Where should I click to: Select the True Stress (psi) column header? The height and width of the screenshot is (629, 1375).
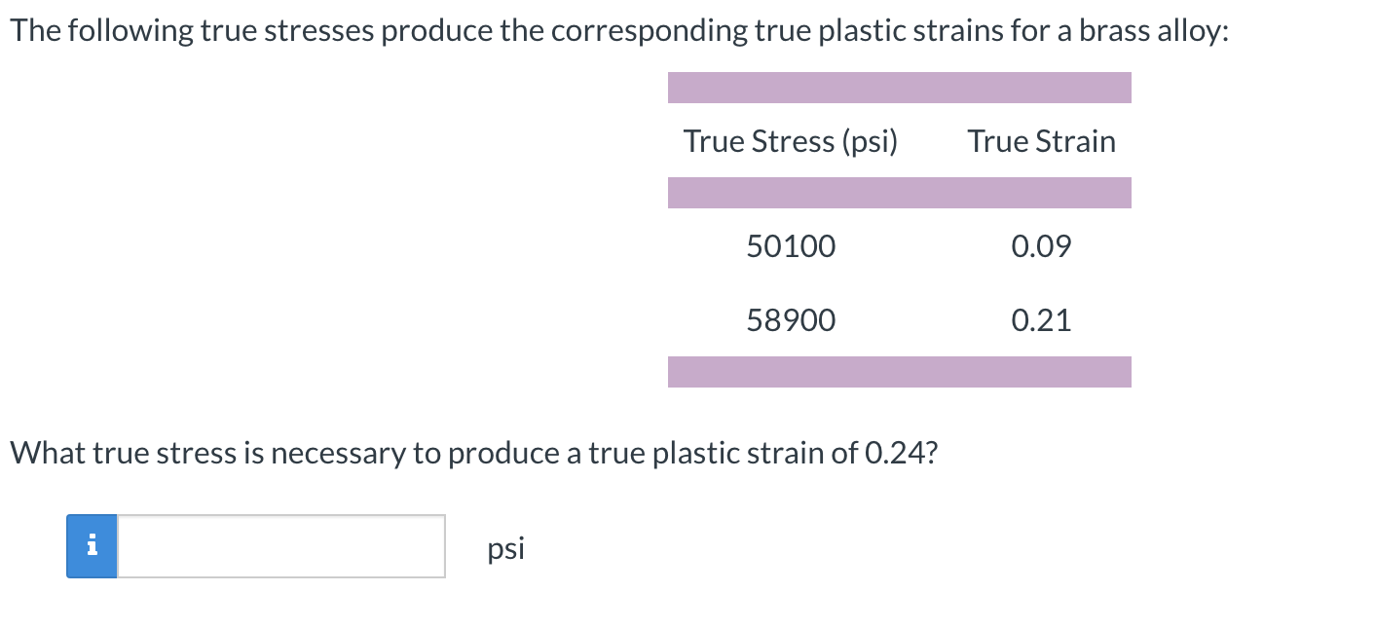[790, 141]
